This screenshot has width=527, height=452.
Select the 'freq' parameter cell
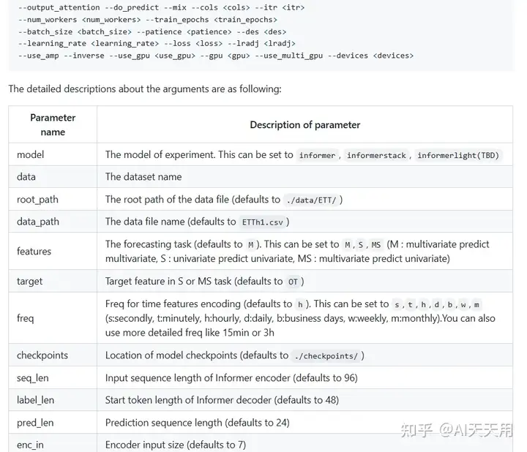(x=53, y=317)
